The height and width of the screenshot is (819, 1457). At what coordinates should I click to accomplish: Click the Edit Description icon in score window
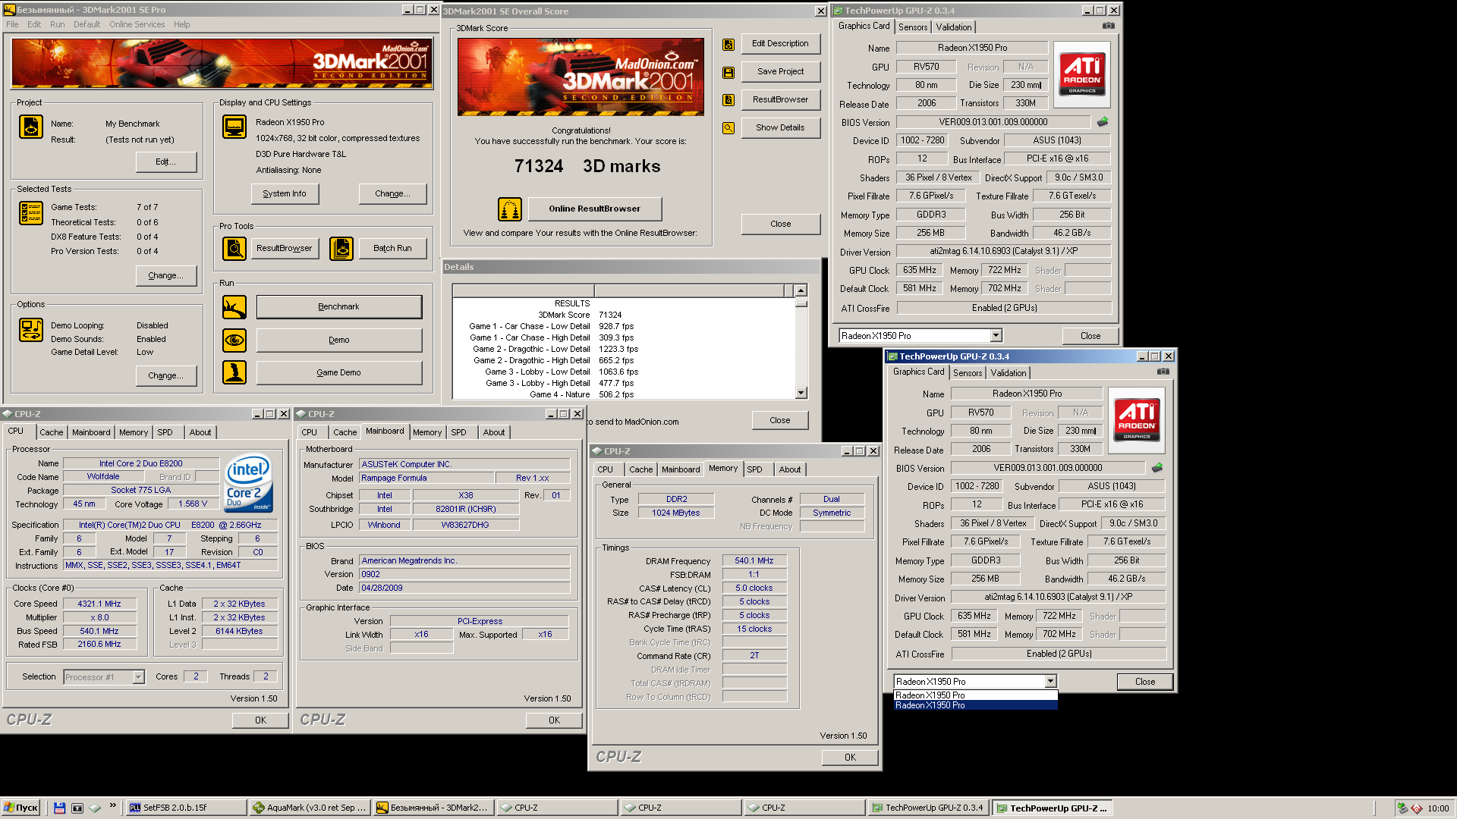pyautogui.click(x=728, y=45)
